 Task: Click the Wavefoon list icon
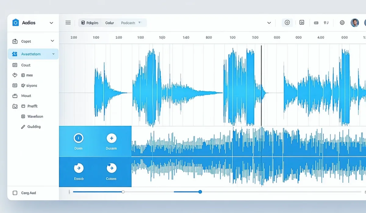click(23, 116)
